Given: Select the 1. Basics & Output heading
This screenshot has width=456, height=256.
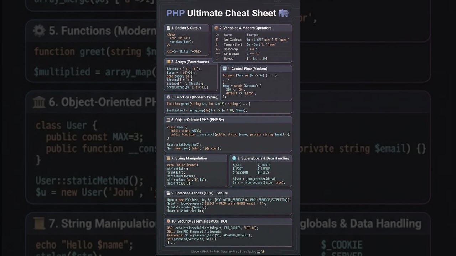Looking at the screenshot, I should (x=186, y=28).
